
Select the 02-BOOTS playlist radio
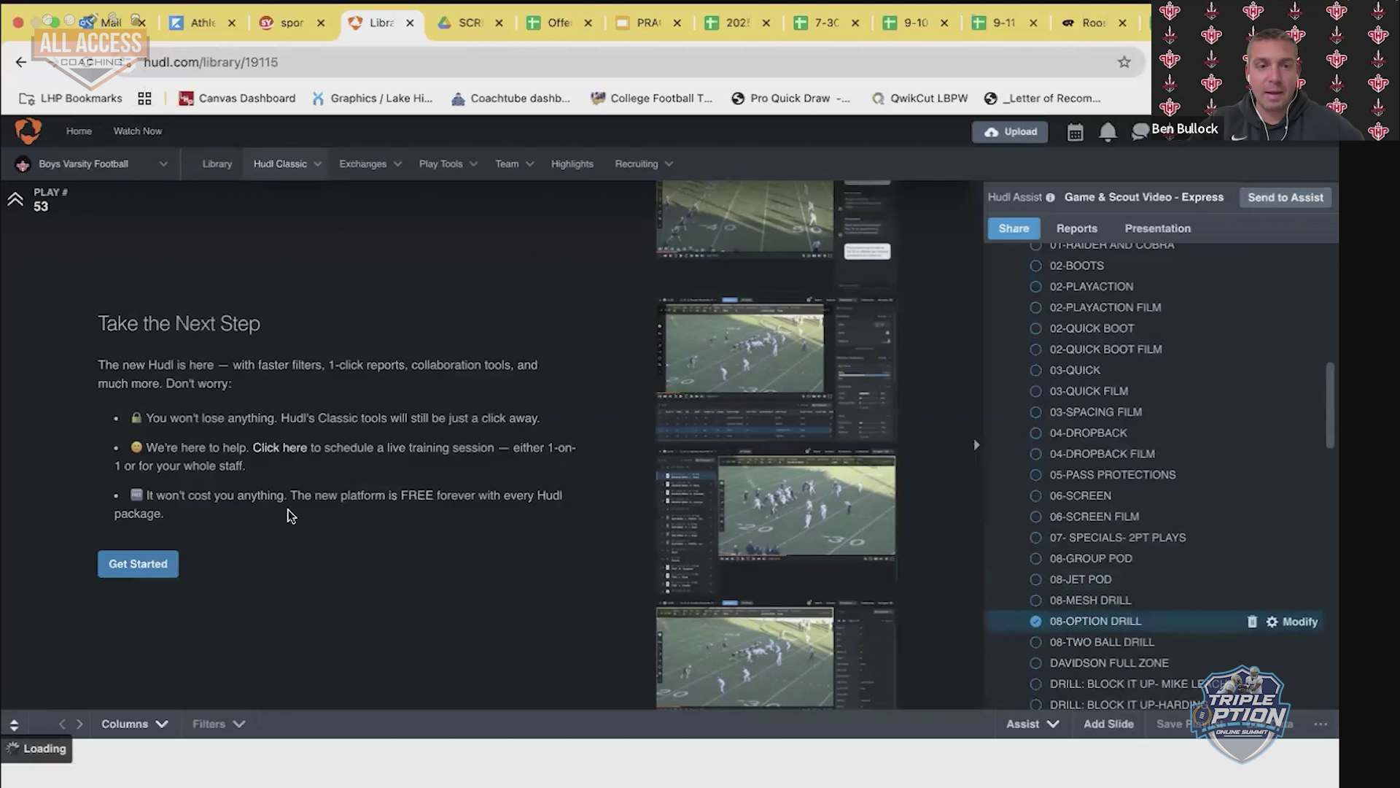coord(1035,266)
